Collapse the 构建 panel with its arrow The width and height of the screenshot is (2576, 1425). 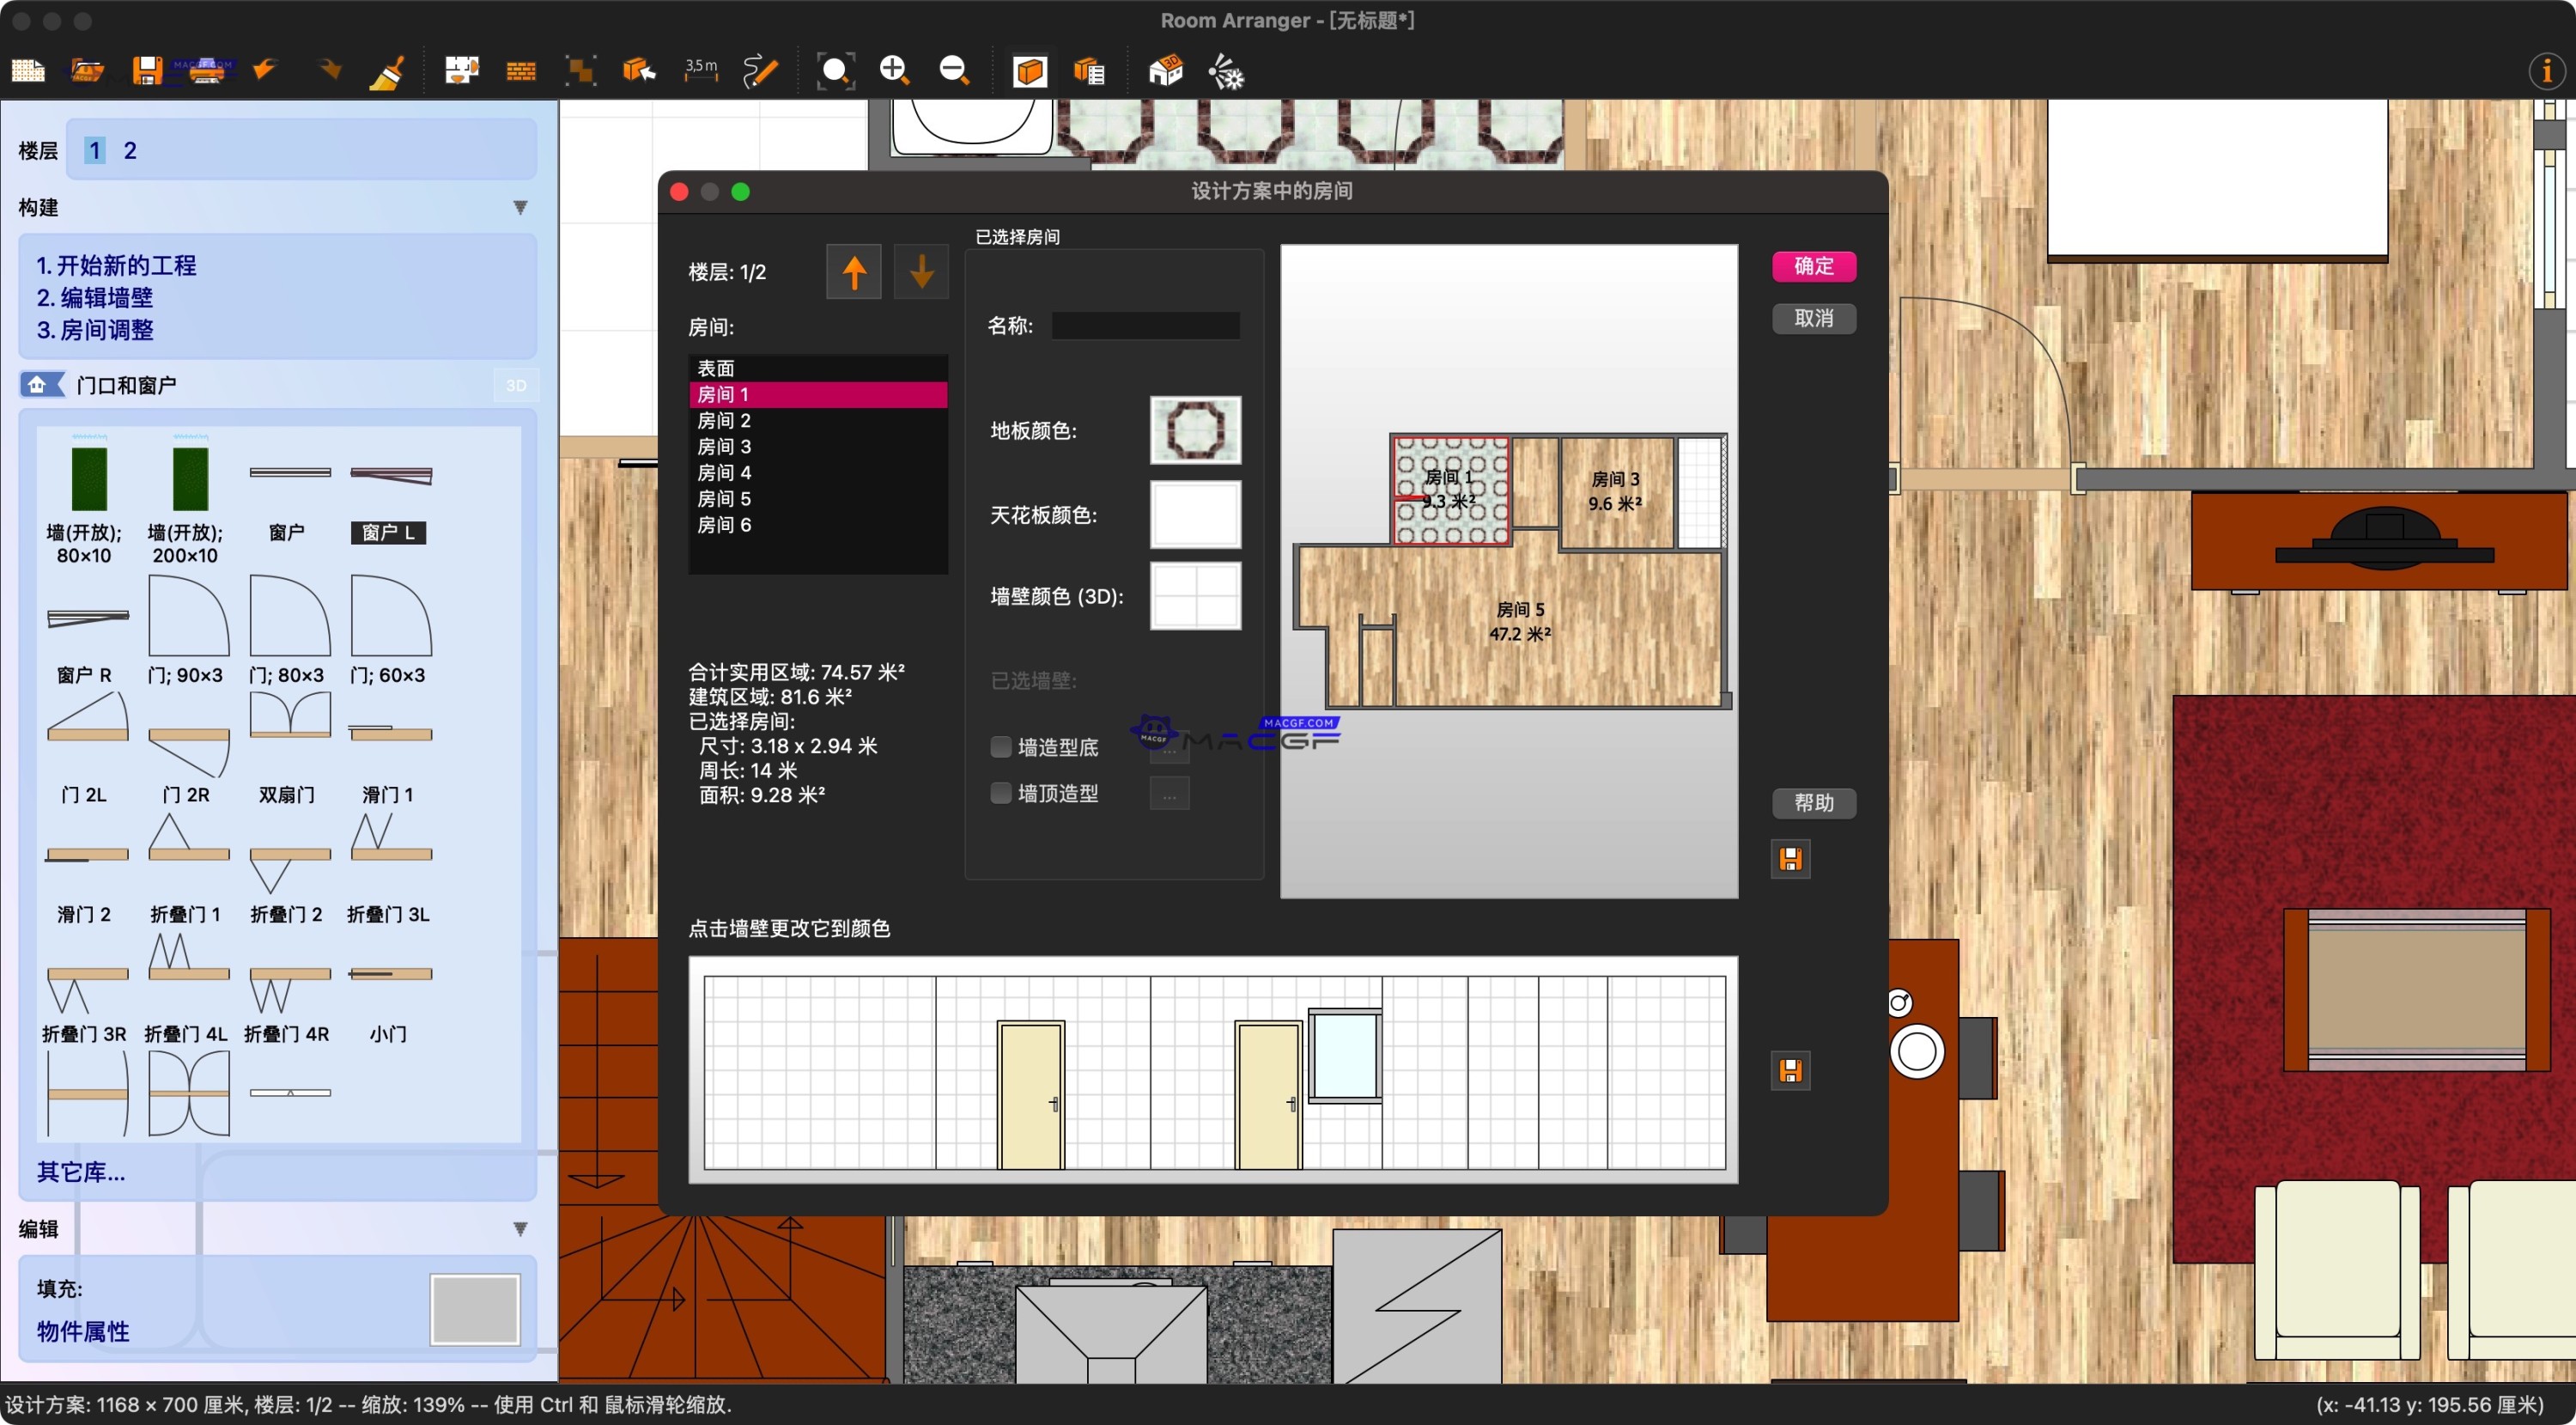pos(521,207)
